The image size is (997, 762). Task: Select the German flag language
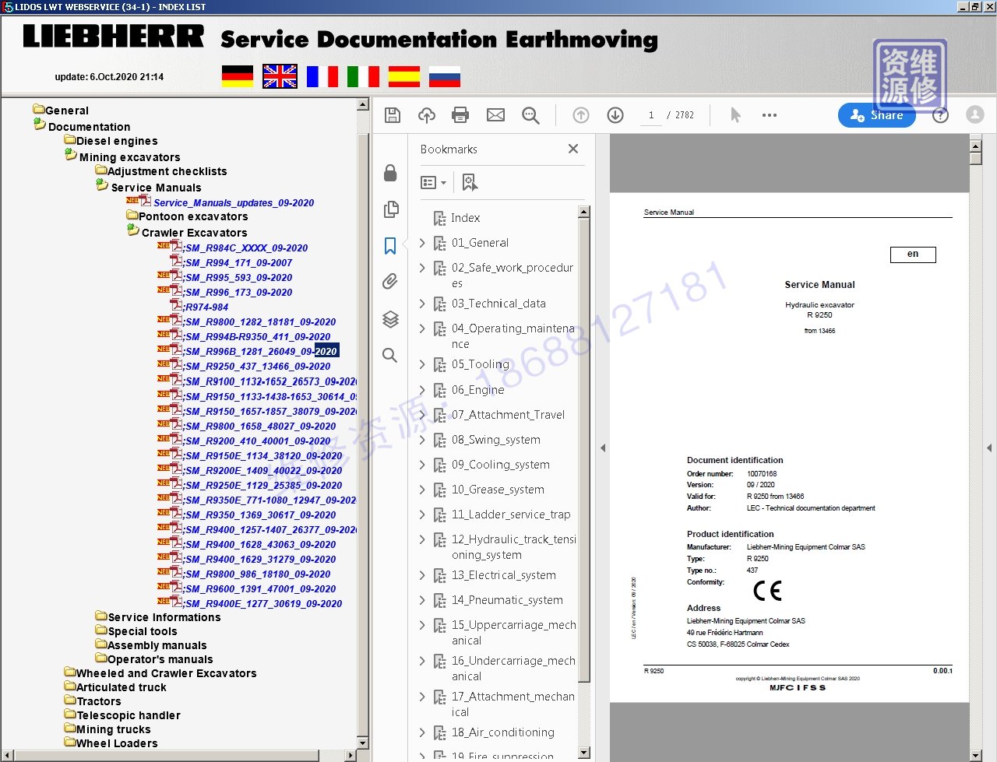pyautogui.click(x=238, y=76)
